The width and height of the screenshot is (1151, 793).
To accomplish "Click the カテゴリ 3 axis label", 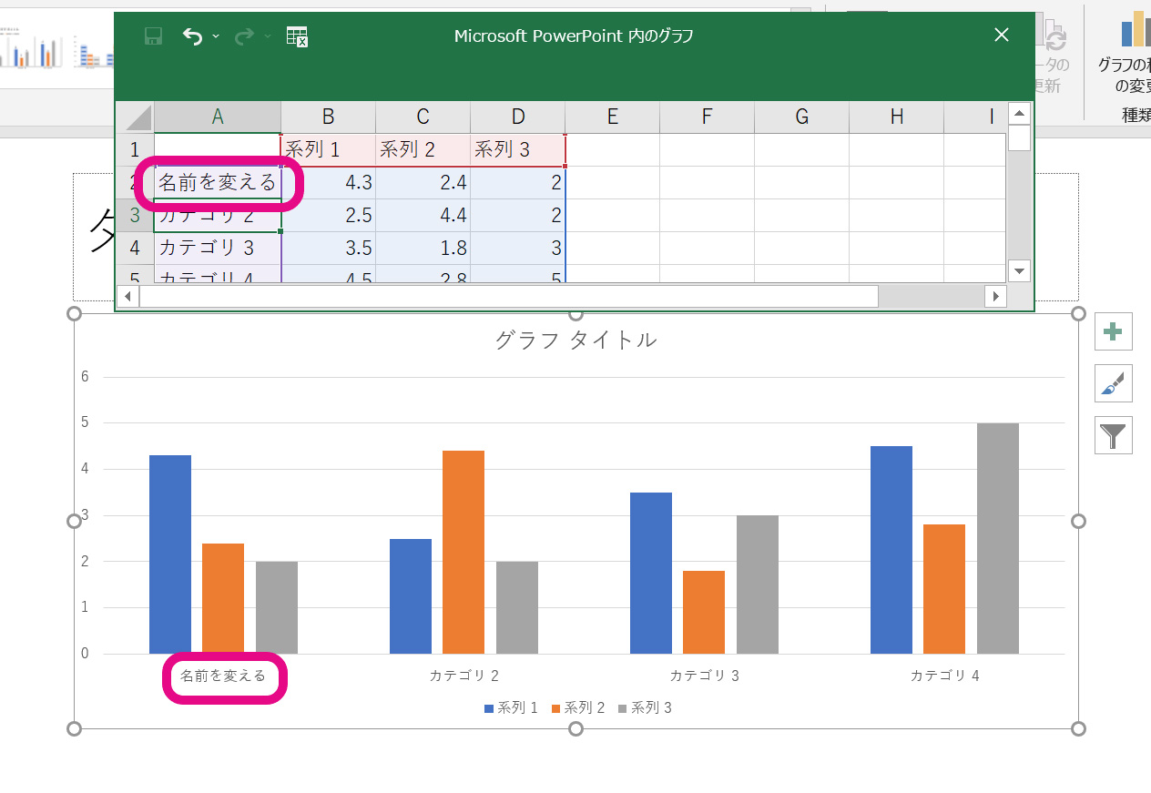I will (x=705, y=676).
